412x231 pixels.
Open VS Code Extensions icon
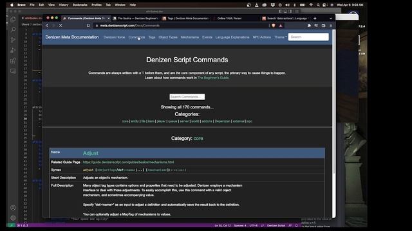coord(13,61)
